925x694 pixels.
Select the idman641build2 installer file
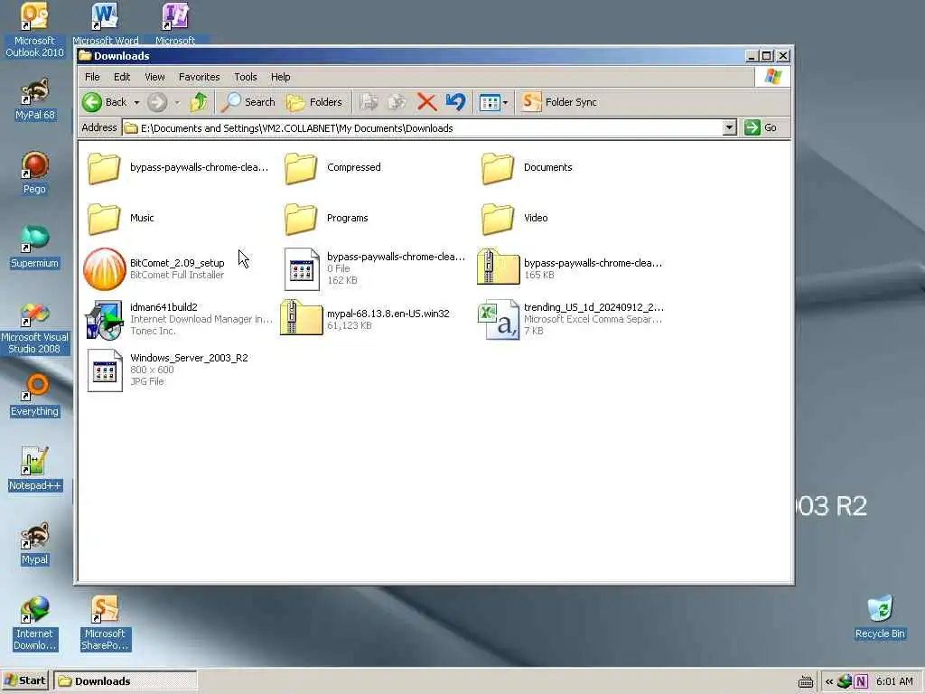[x=179, y=319]
